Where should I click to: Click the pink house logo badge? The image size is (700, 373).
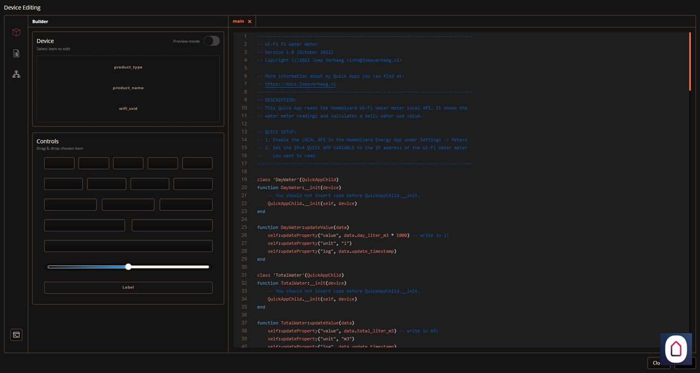click(x=676, y=349)
